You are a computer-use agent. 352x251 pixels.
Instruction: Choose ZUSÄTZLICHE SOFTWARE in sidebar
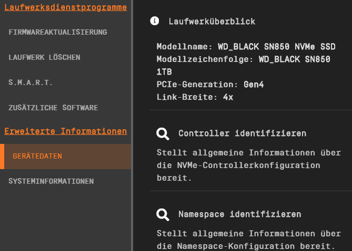tap(53, 108)
